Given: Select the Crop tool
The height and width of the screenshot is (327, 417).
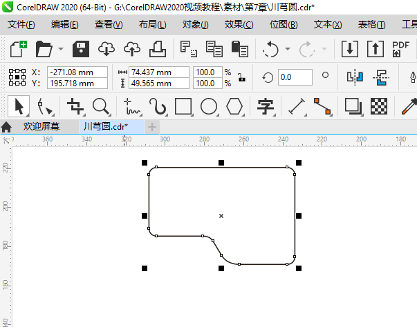Looking at the screenshot, I should tap(75, 107).
